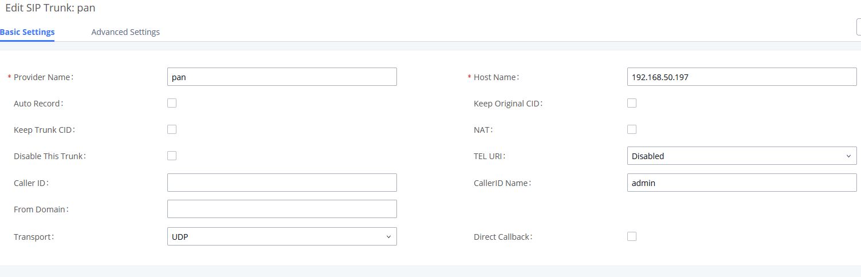Focus the Host Name input field
Viewport: 861px width, 277px height.
tap(741, 77)
